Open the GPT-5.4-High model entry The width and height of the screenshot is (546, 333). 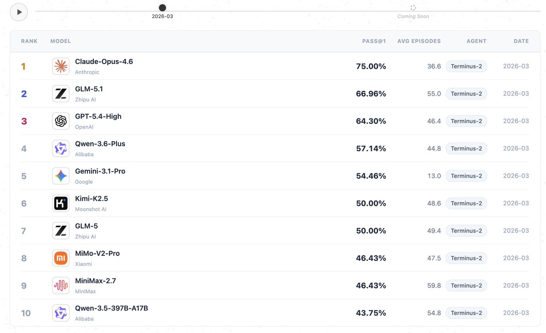click(98, 116)
